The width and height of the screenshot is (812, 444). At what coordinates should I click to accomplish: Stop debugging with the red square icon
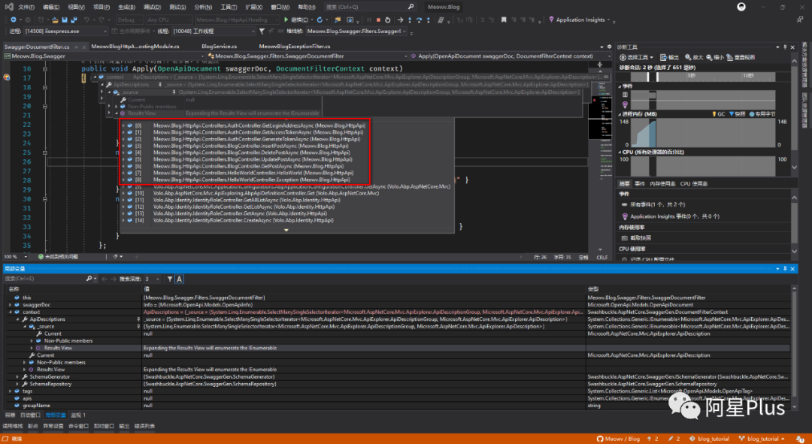[378, 20]
